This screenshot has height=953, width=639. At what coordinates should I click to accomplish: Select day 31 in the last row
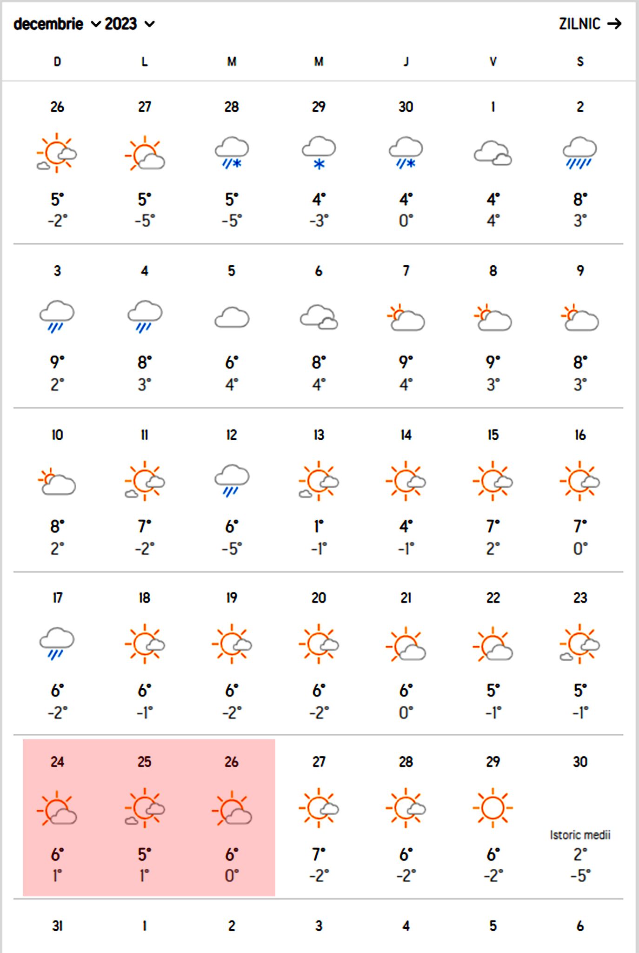[57, 926]
